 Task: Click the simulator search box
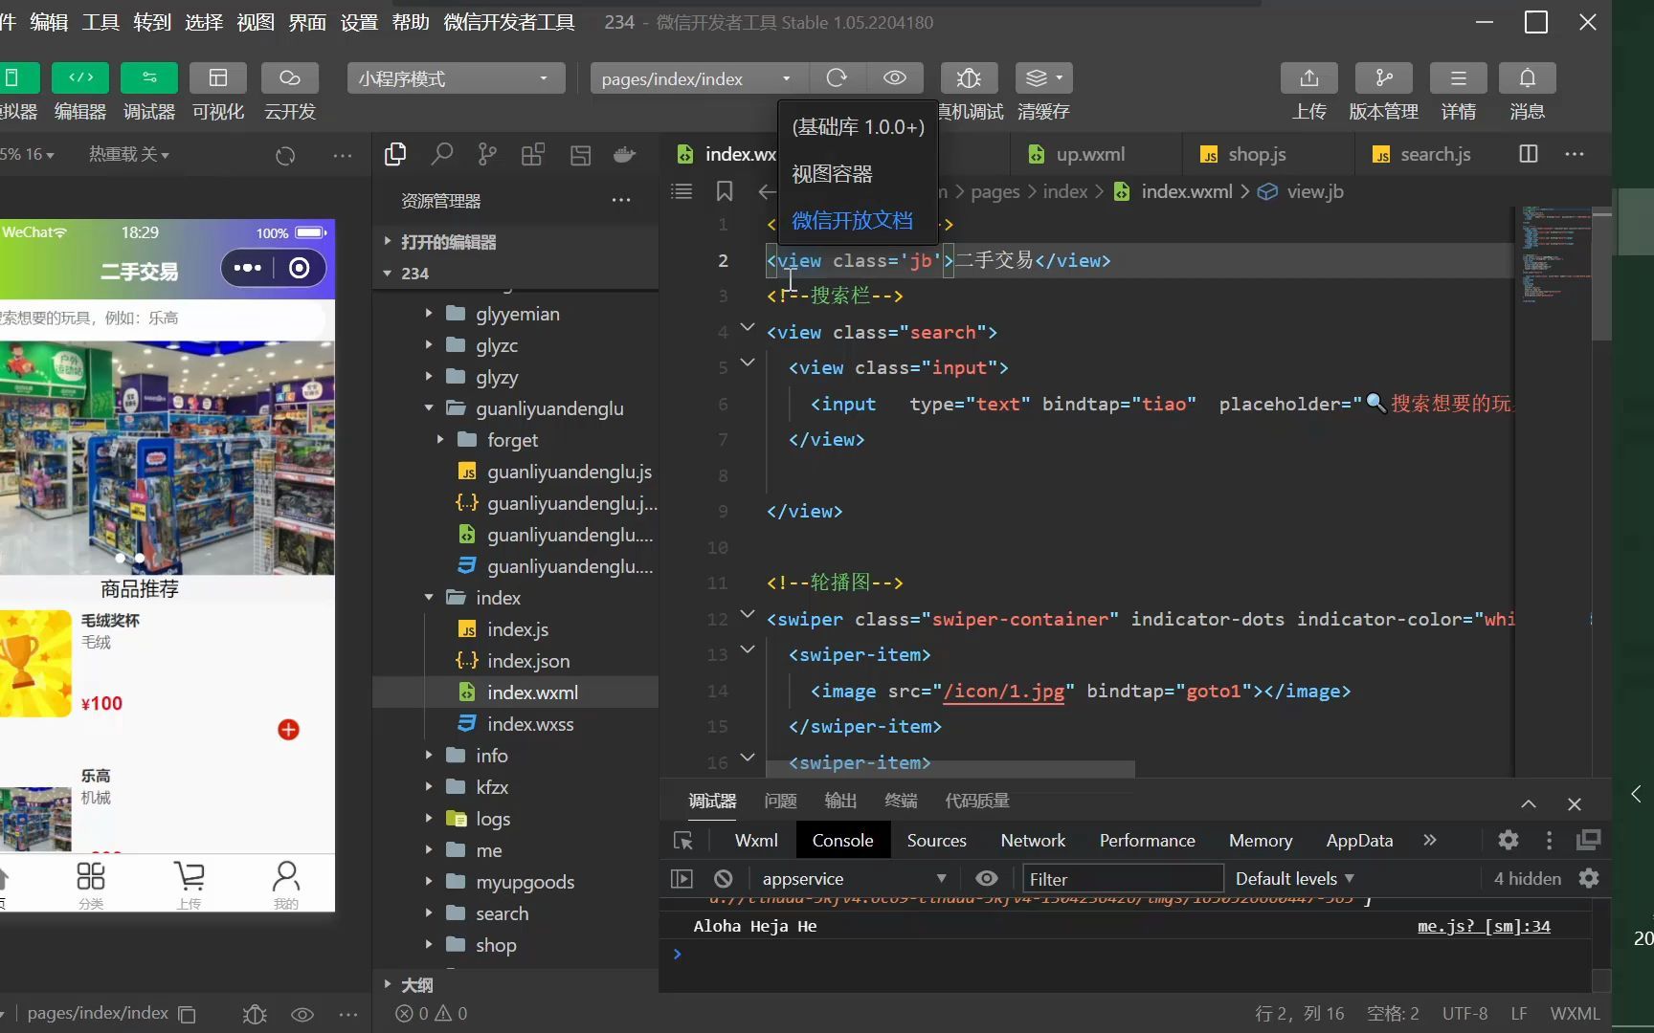[x=163, y=318]
